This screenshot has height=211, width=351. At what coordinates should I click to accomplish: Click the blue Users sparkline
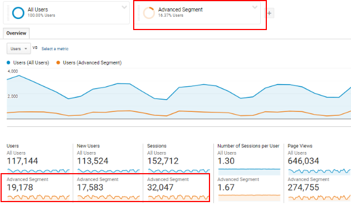[x=38, y=171]
